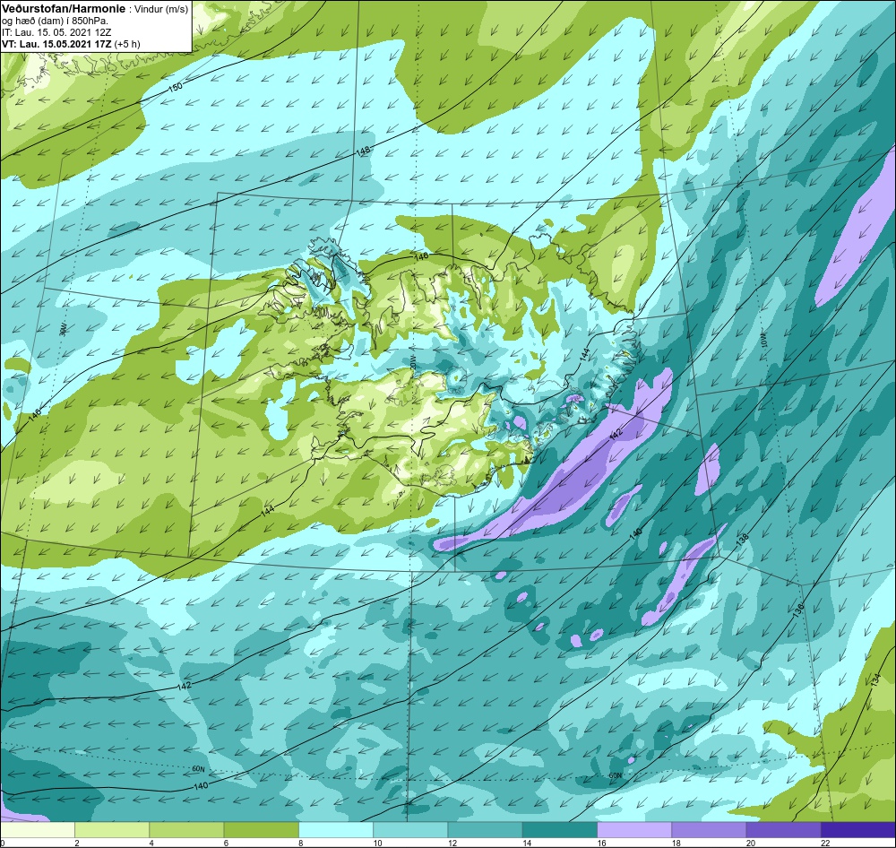
Task: Click the 'Vindur (m/s)' label in header
Action: (x=160, y=9)
